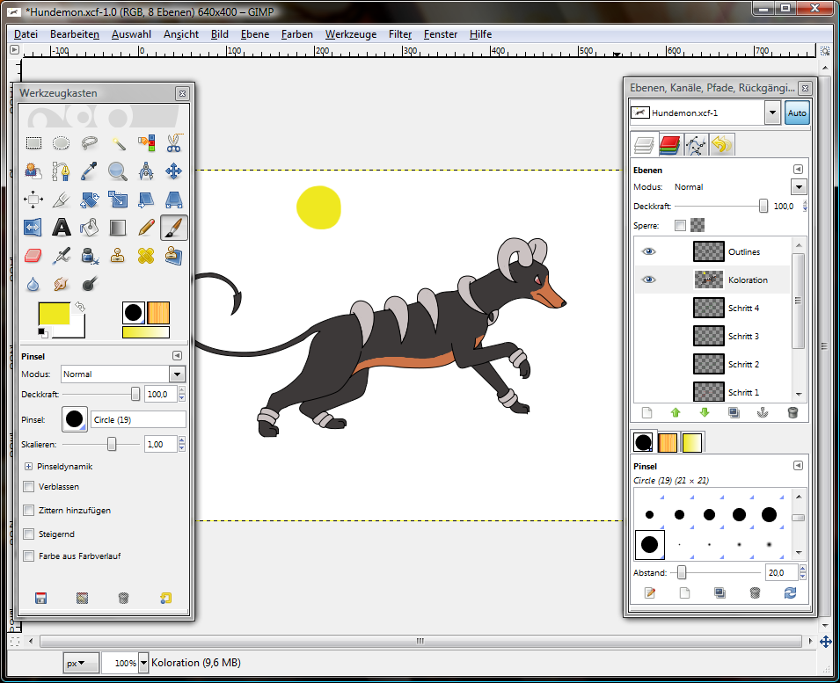The image size is (840, 683).
Task: Toggle visibility of Outlines layer
Action: pos(649,251)
